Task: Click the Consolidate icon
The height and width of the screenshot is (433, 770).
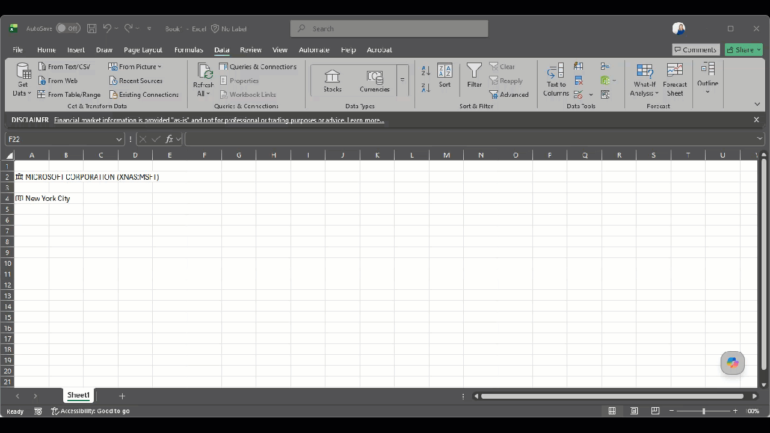Action: point(605,66)
